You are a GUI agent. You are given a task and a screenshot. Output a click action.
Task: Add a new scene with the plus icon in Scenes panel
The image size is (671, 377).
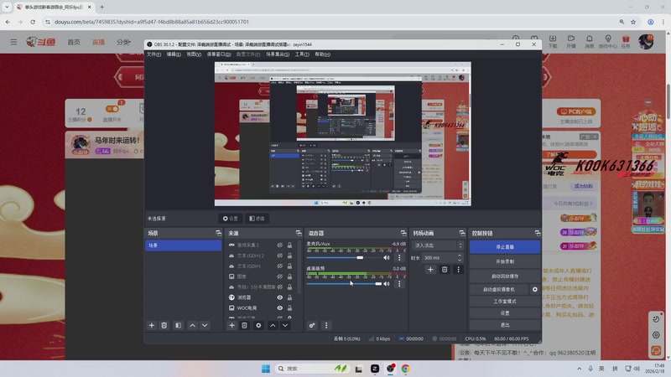point(152,325)
